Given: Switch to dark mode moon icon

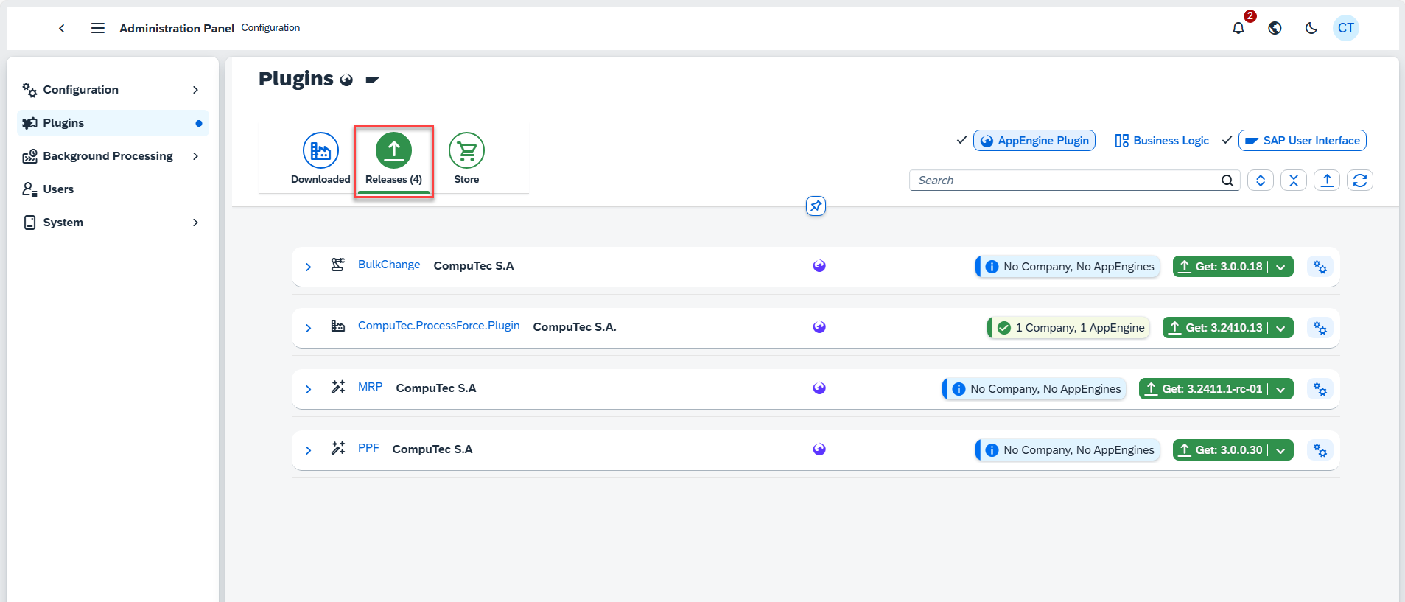Looking at the screenshot, I should point(1311,28).
